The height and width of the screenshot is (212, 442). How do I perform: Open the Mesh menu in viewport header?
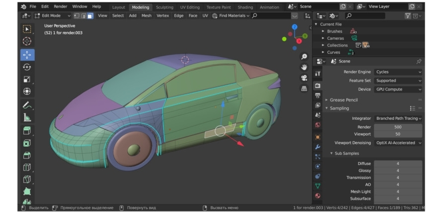[x=146, y=16]
